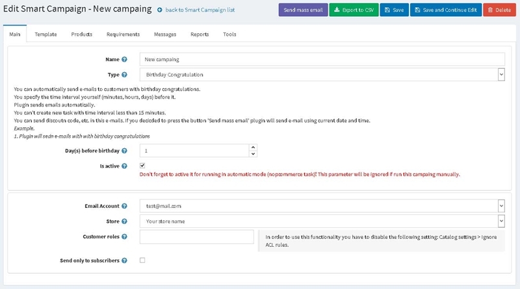The width and height of the screenshot is (520, 289).
Task: Focus the Name input field
Action: point(322,59)
